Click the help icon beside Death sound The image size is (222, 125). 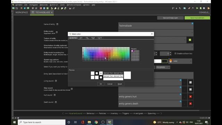click(56, 102)
